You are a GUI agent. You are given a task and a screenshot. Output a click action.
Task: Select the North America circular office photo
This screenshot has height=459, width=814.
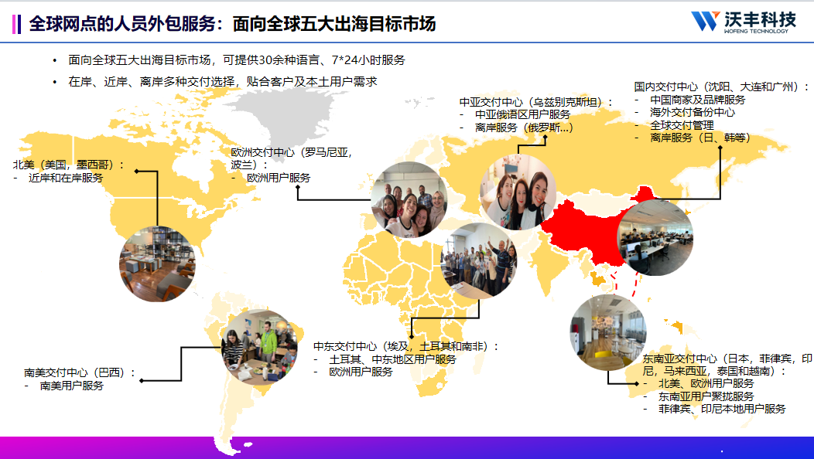[x=157, y=263]
